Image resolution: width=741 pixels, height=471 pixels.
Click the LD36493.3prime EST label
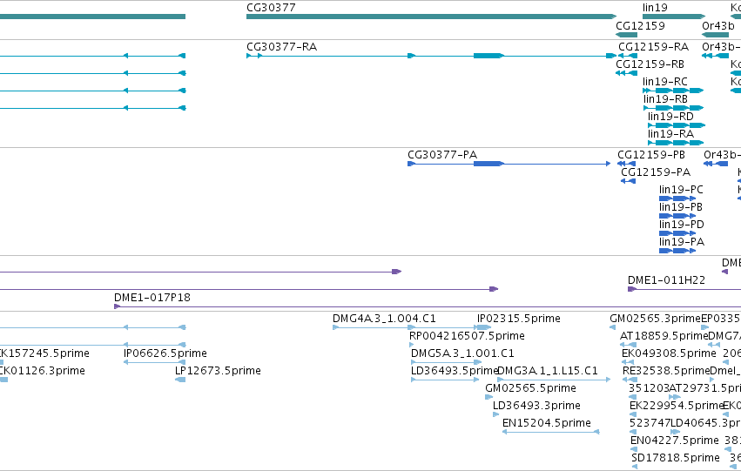click(x=536, y=406)
